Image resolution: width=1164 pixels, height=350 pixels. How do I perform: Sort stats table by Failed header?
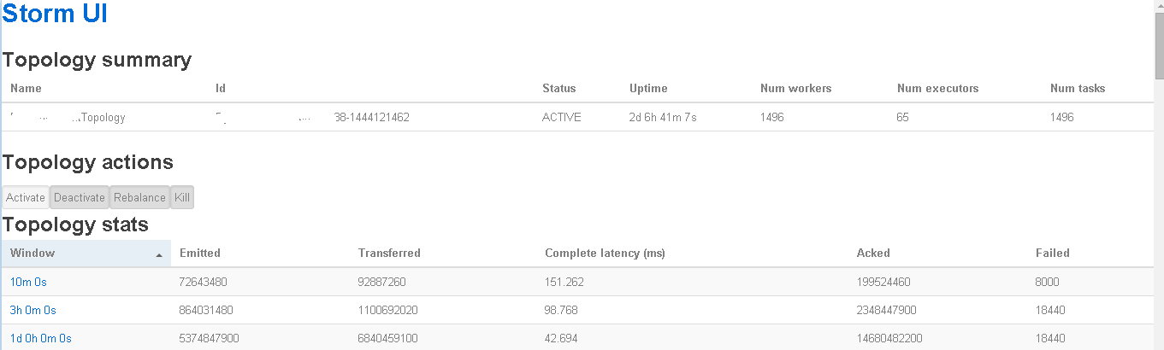pyautogui.click(x=1052, y=254)
